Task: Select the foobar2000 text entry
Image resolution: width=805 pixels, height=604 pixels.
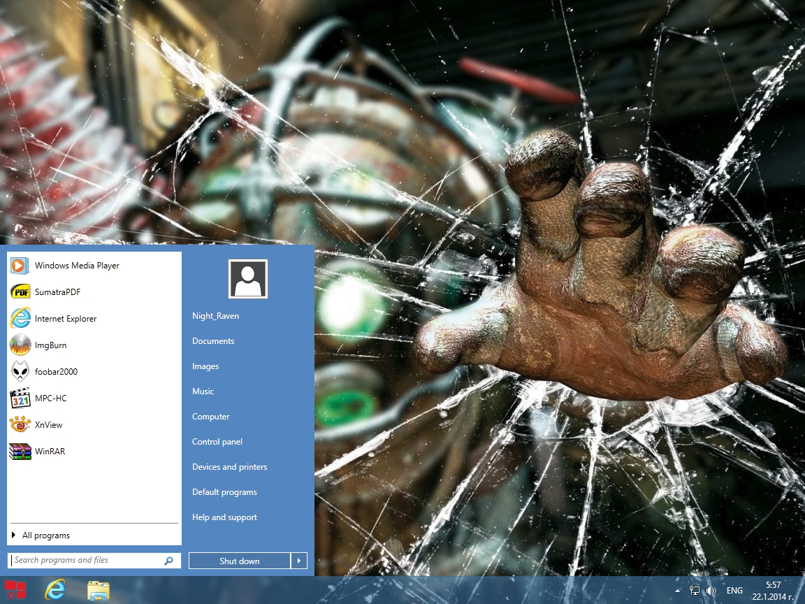Action: click(x=56, y=372)
